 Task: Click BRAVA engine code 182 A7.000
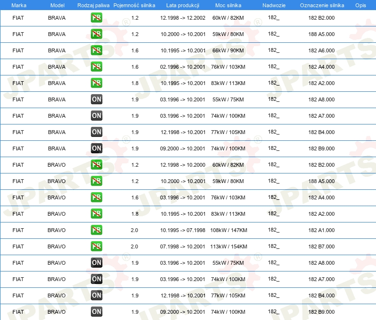pos(321,115)
